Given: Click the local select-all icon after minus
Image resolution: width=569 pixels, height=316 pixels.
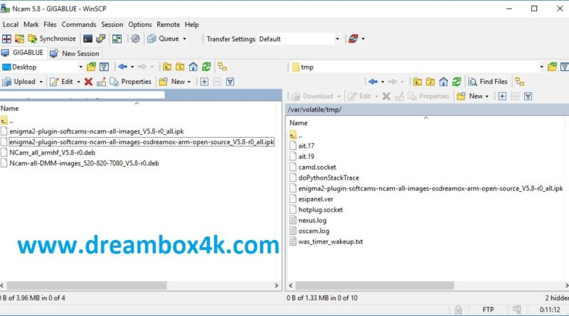Looking at the screenshot, I should tap(230, 82).
